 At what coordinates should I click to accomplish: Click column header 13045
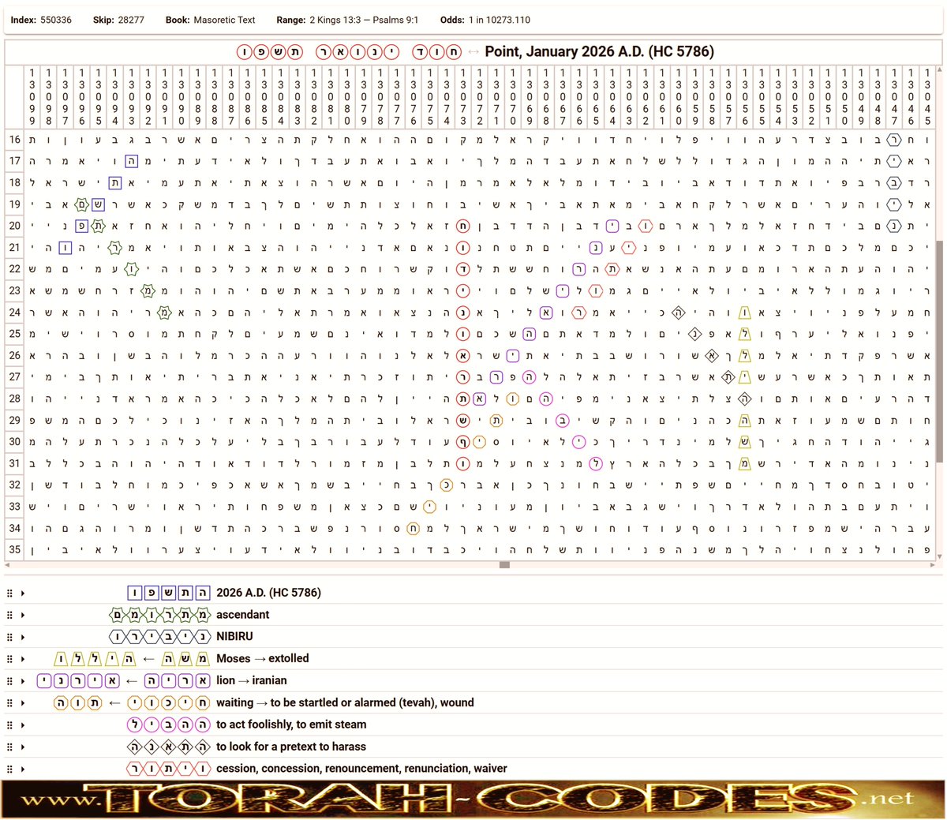tap(927, 97)
